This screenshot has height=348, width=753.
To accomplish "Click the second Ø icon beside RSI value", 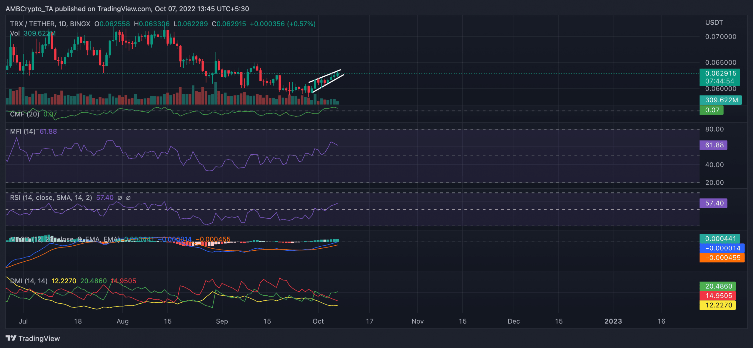I will click(x=129, y=198).
